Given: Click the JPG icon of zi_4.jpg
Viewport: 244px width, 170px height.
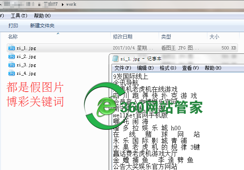Looking at the screenshot, I should 12,73.
